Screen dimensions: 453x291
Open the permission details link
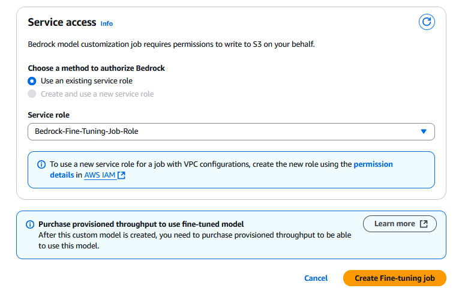(373, 164)
